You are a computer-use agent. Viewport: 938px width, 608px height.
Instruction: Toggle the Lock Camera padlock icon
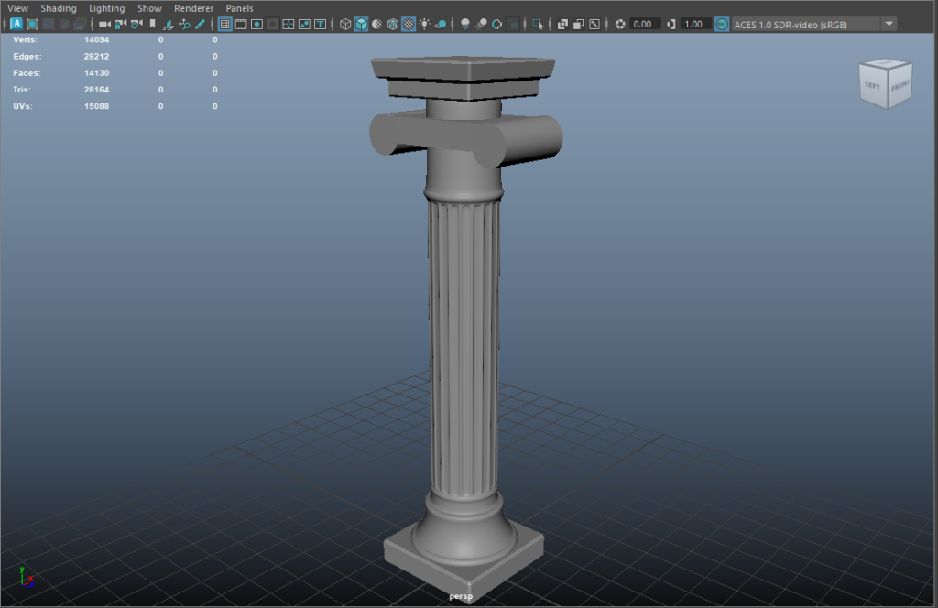click(x=120, y=24)
